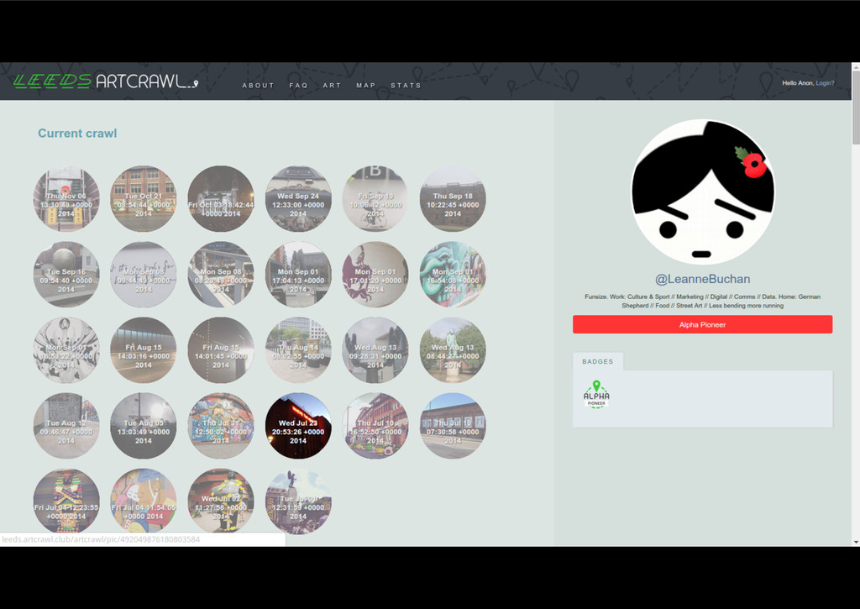Go to the ART section
Image resolution: width=860 pixels, height=609 pixels.
tap(332, 86)
